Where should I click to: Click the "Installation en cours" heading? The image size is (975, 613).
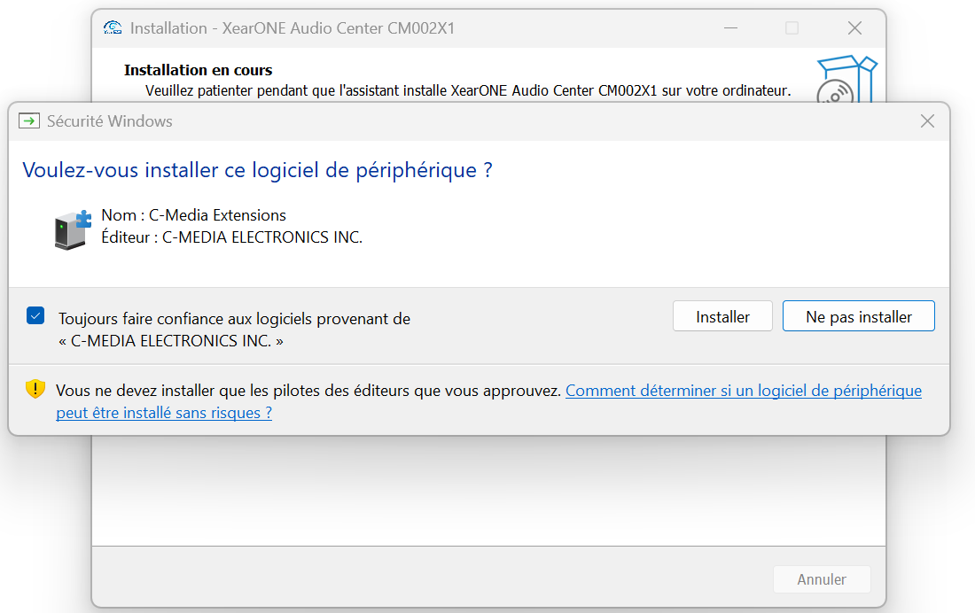[x=198, y=70]
